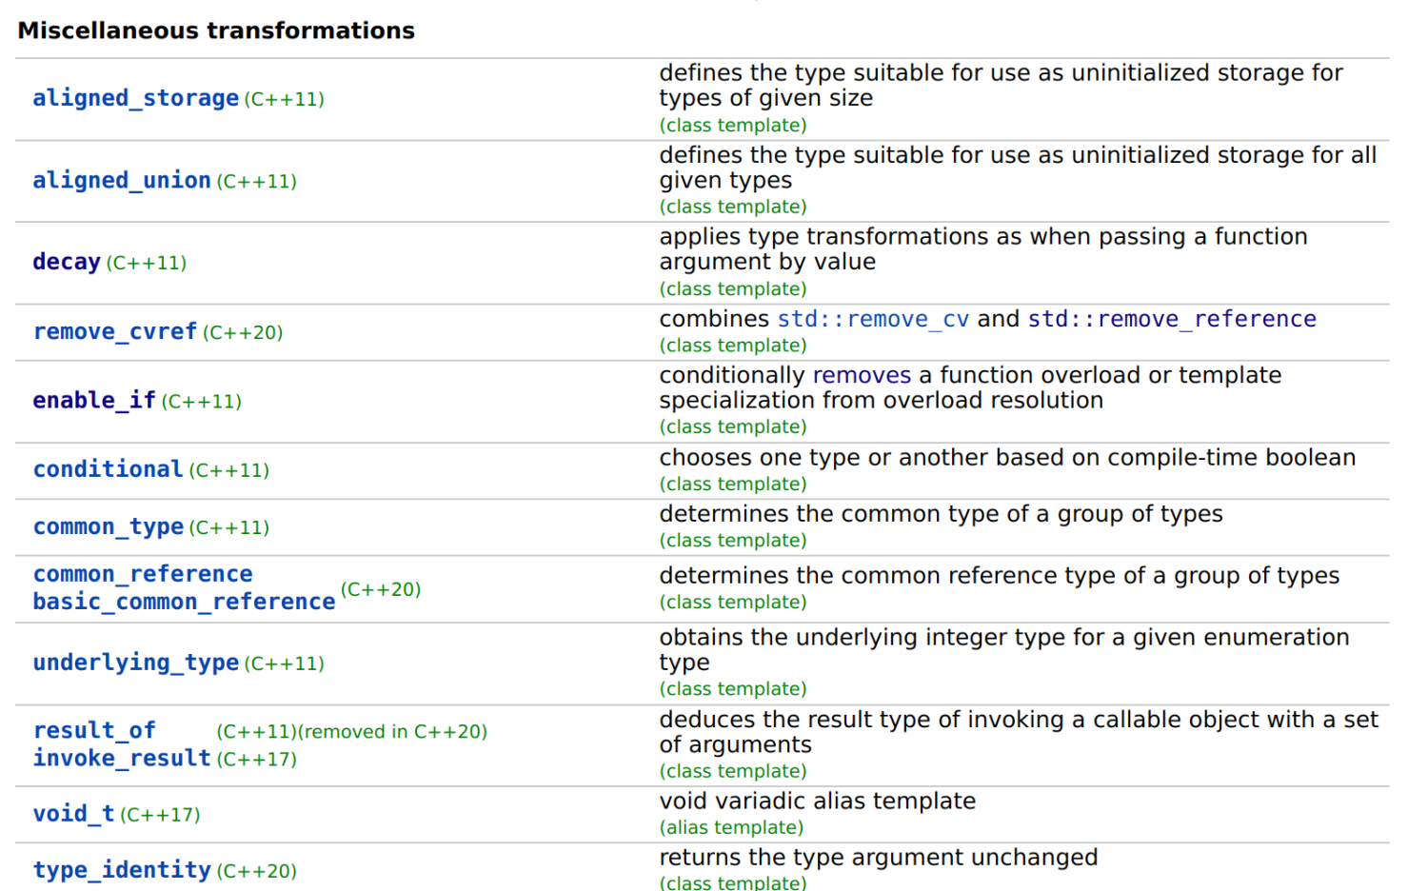The height and width of the screenshot is (891, 1428).
Task: Open the decay type trait link
Action: coord(67,262)
